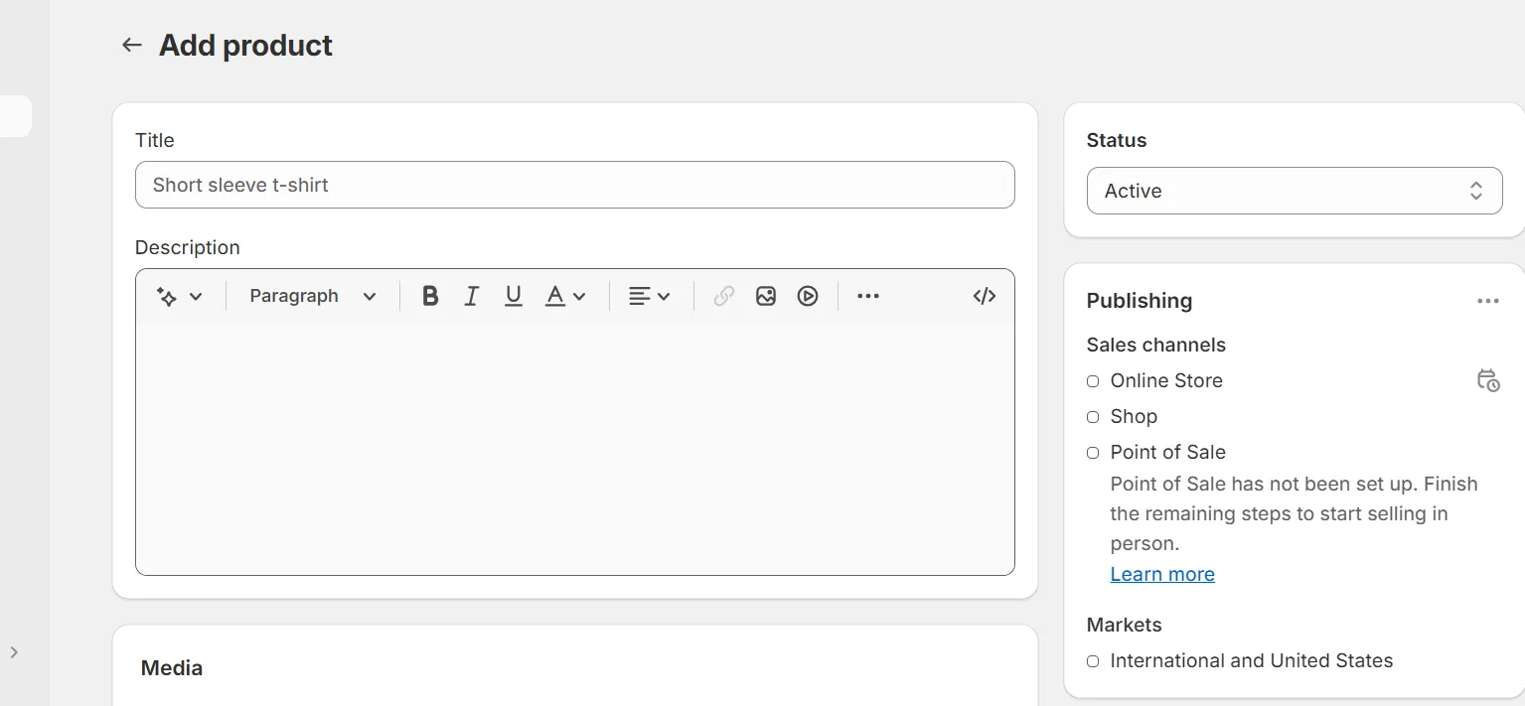Click the Publishing heading
This screenshot has height=706, width=1525.
point(1140,301)
